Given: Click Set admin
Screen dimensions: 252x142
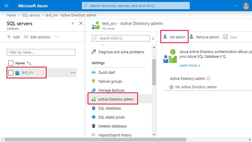Looking at the screenshot, I should [x=175, y=37].
